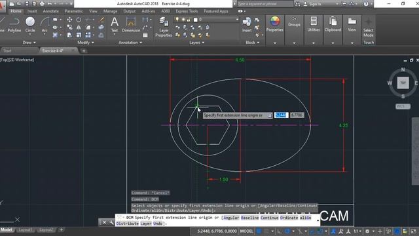This screenshot has height=236, width=419.
Task: Switch to the Annotate ribbon tab
Action: pos(51,11)
